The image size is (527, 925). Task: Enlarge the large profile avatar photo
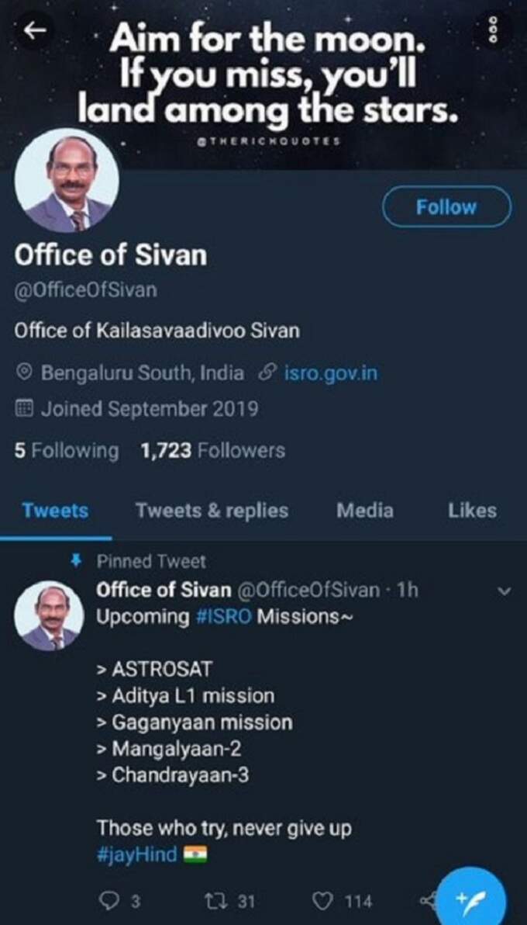pyautogui.click(x=67, y=181)
